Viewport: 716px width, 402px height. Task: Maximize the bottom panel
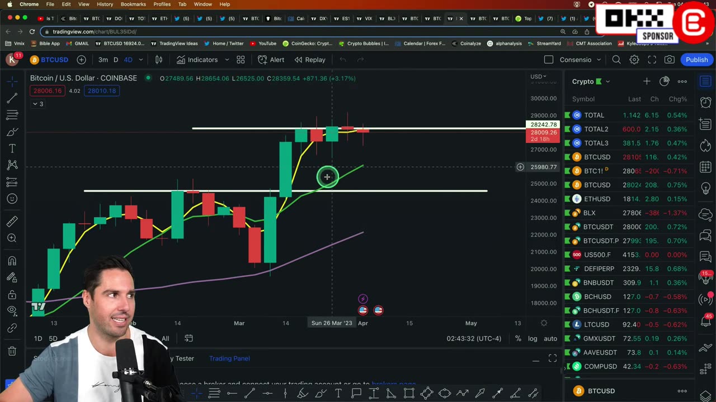point(553,358)
